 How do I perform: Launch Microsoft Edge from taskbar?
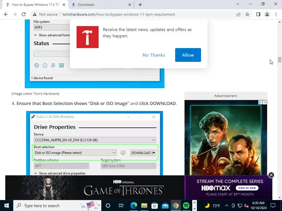pyautogui.click(x=134, y=206)
